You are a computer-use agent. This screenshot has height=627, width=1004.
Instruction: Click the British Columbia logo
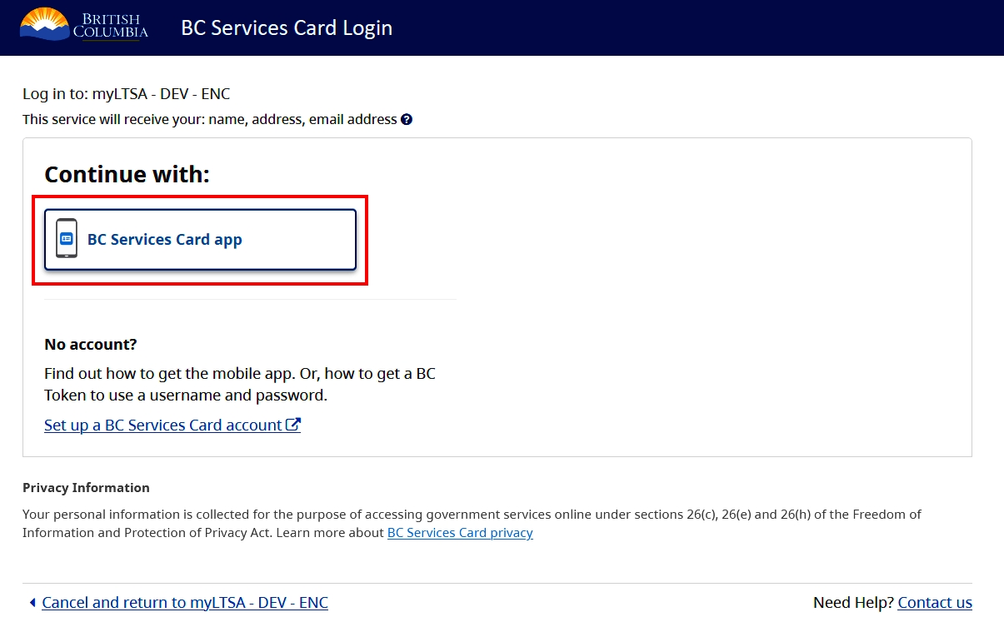point(84,25)
